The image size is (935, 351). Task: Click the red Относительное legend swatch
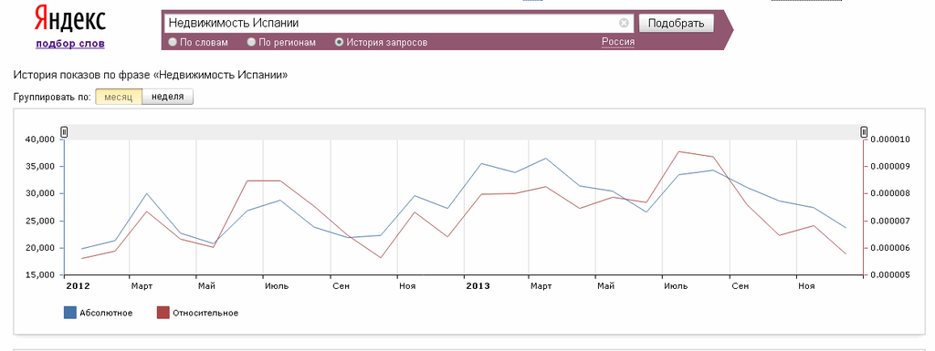[x=163, y=313]
